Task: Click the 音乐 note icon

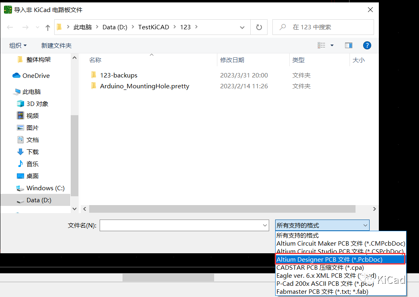Action: 20,164
